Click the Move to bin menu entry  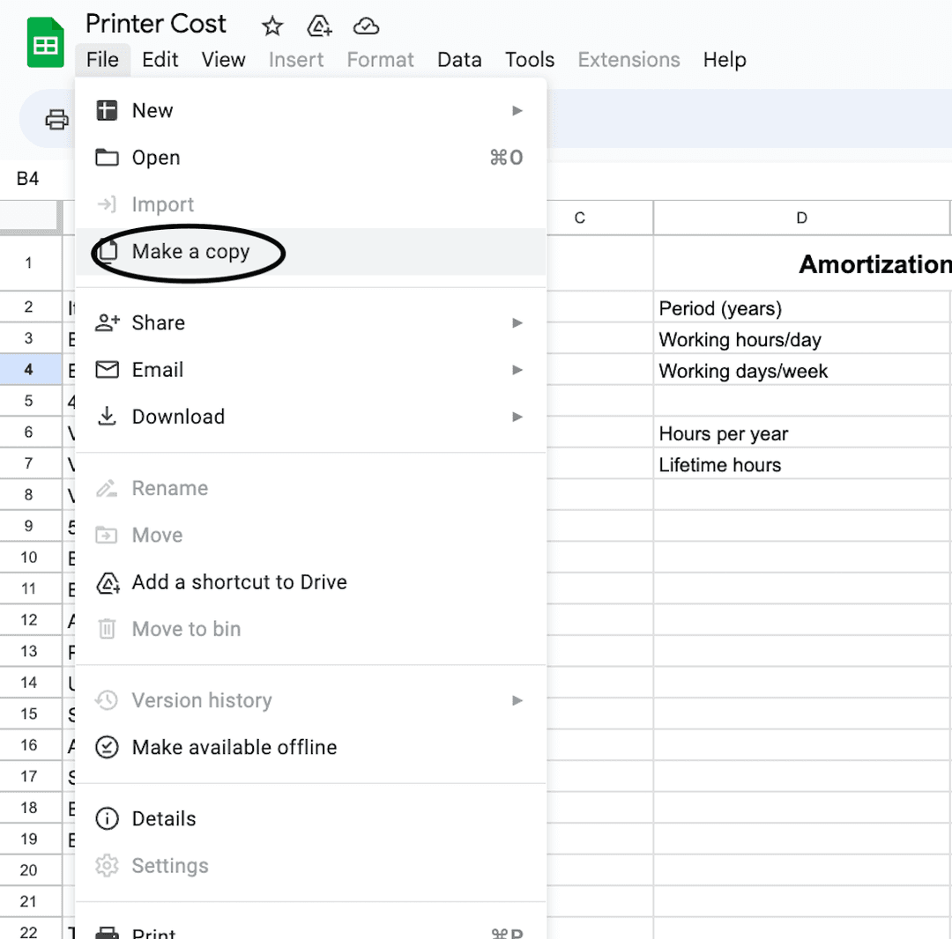point(311,629)
